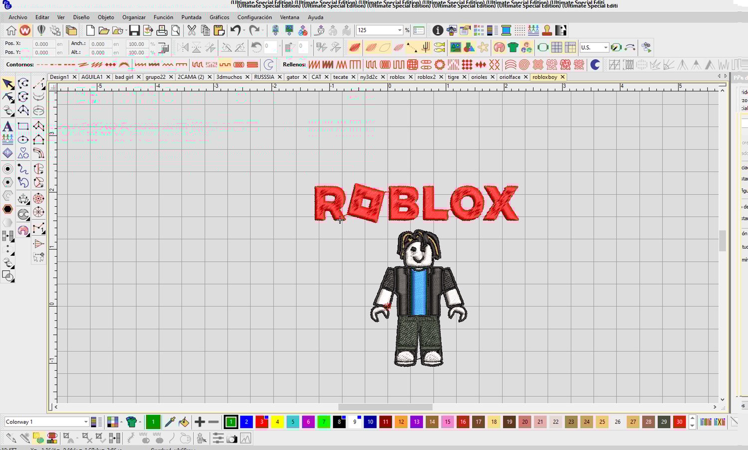Open the Puntada menu
Viewport: 748px width, 450px height.
pos(191,17)
